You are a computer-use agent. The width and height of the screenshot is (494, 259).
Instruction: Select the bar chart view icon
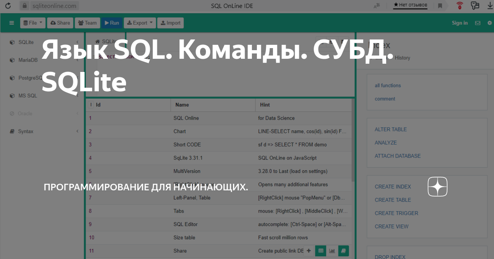point(332,250)
